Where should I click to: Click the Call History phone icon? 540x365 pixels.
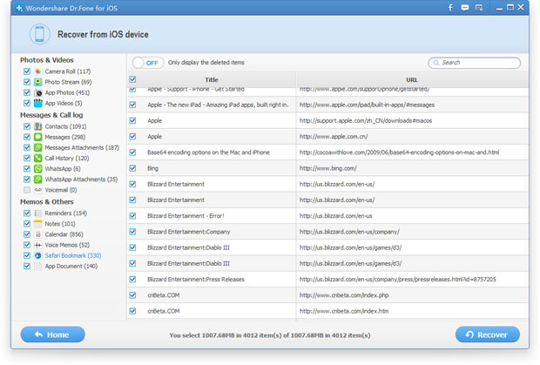tap(37, 158)
